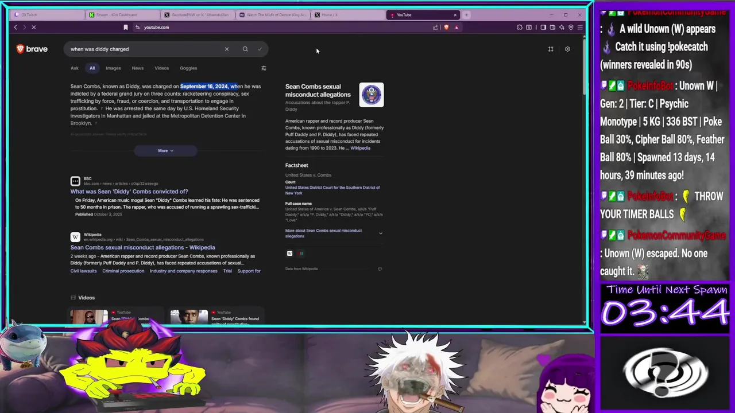This screenshot has width=735, height=413.
Task: Open the search filters slider icon
Action: click(264, 68)
